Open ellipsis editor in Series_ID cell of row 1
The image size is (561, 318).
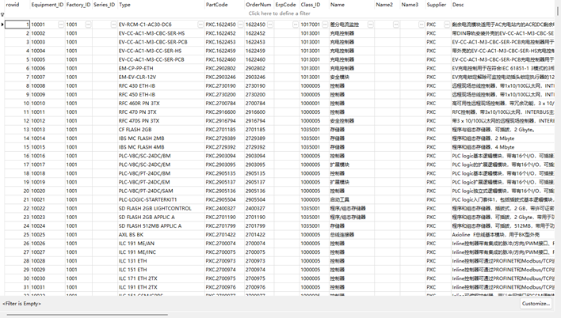coord(113,25)
